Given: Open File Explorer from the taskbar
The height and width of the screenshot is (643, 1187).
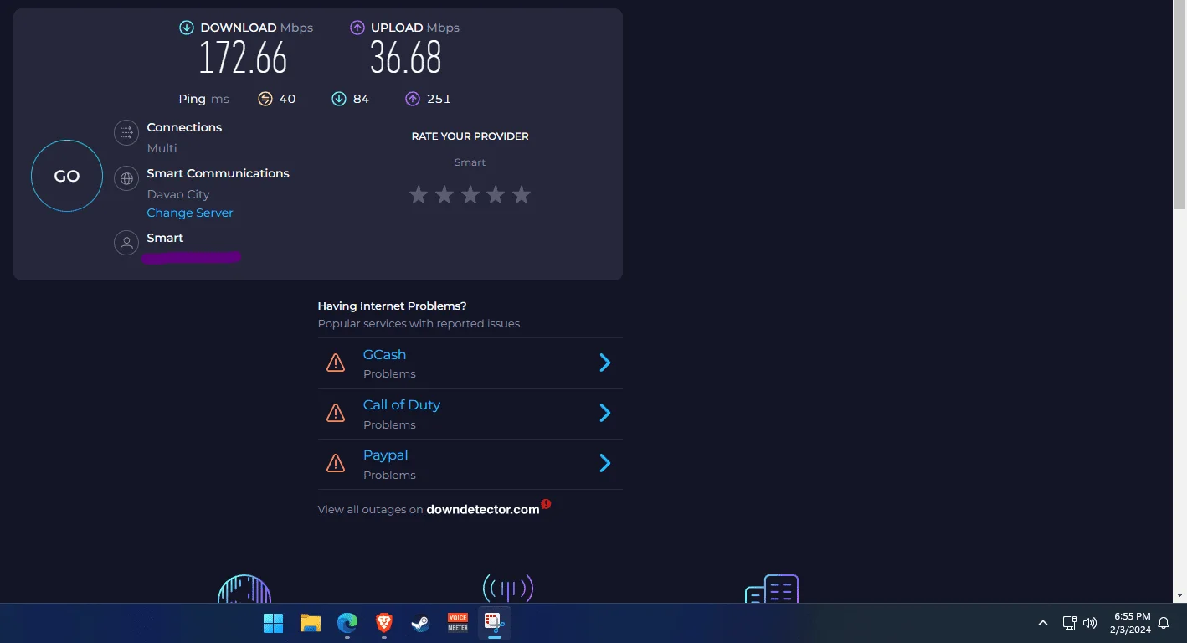Looking at the screenshot, I should [x=311, y=623].
